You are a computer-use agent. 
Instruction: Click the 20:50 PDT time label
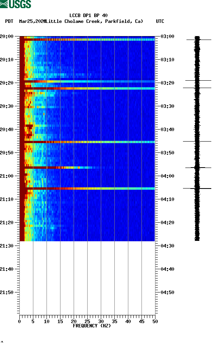point(7,153)
